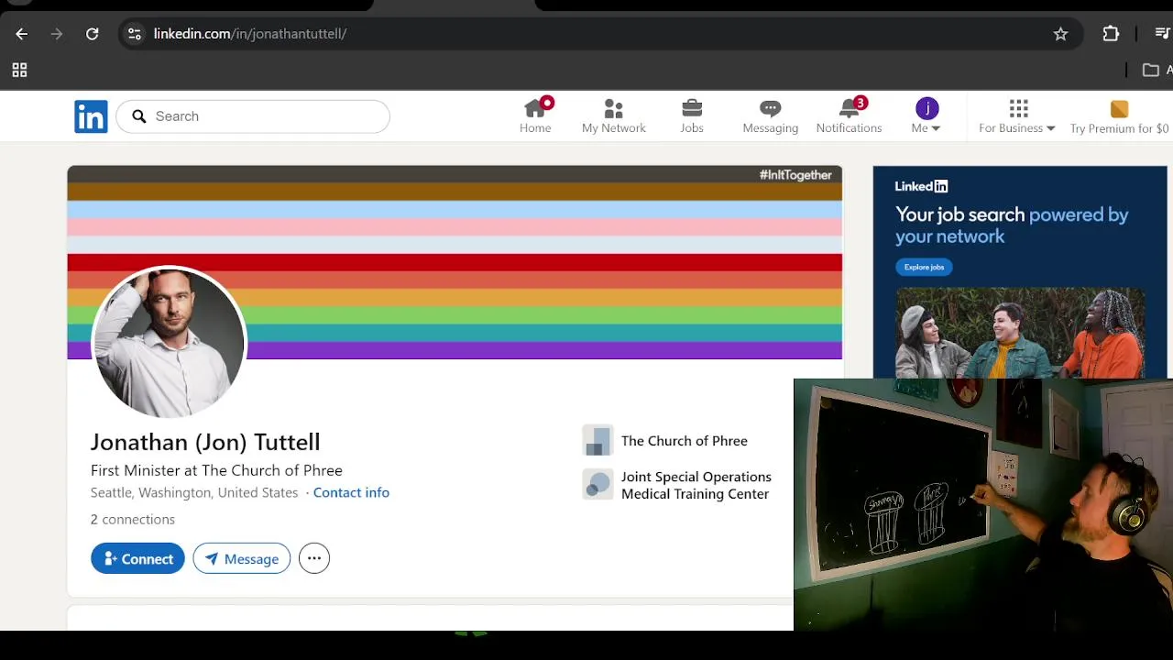View Jonathan Tuttell's profile photo
Image resolution: width=1173 pixels, height=660 pixels.
click(x=169, y=343)
